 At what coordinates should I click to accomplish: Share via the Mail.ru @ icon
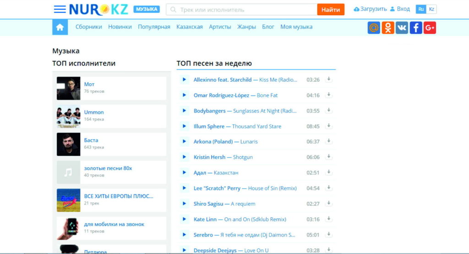[x=374, y=28]
